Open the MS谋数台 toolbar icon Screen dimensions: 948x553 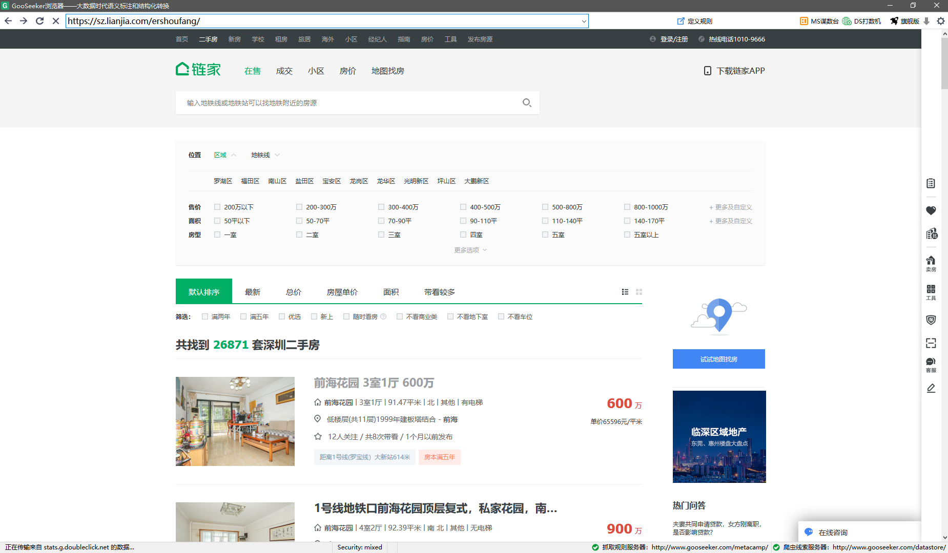[x=804, y=21]
